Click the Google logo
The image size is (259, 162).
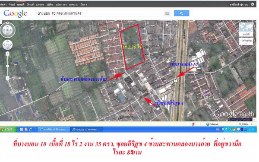point(15,13)
